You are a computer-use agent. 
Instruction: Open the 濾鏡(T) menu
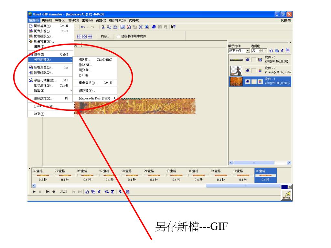click(x=101, y=20)
